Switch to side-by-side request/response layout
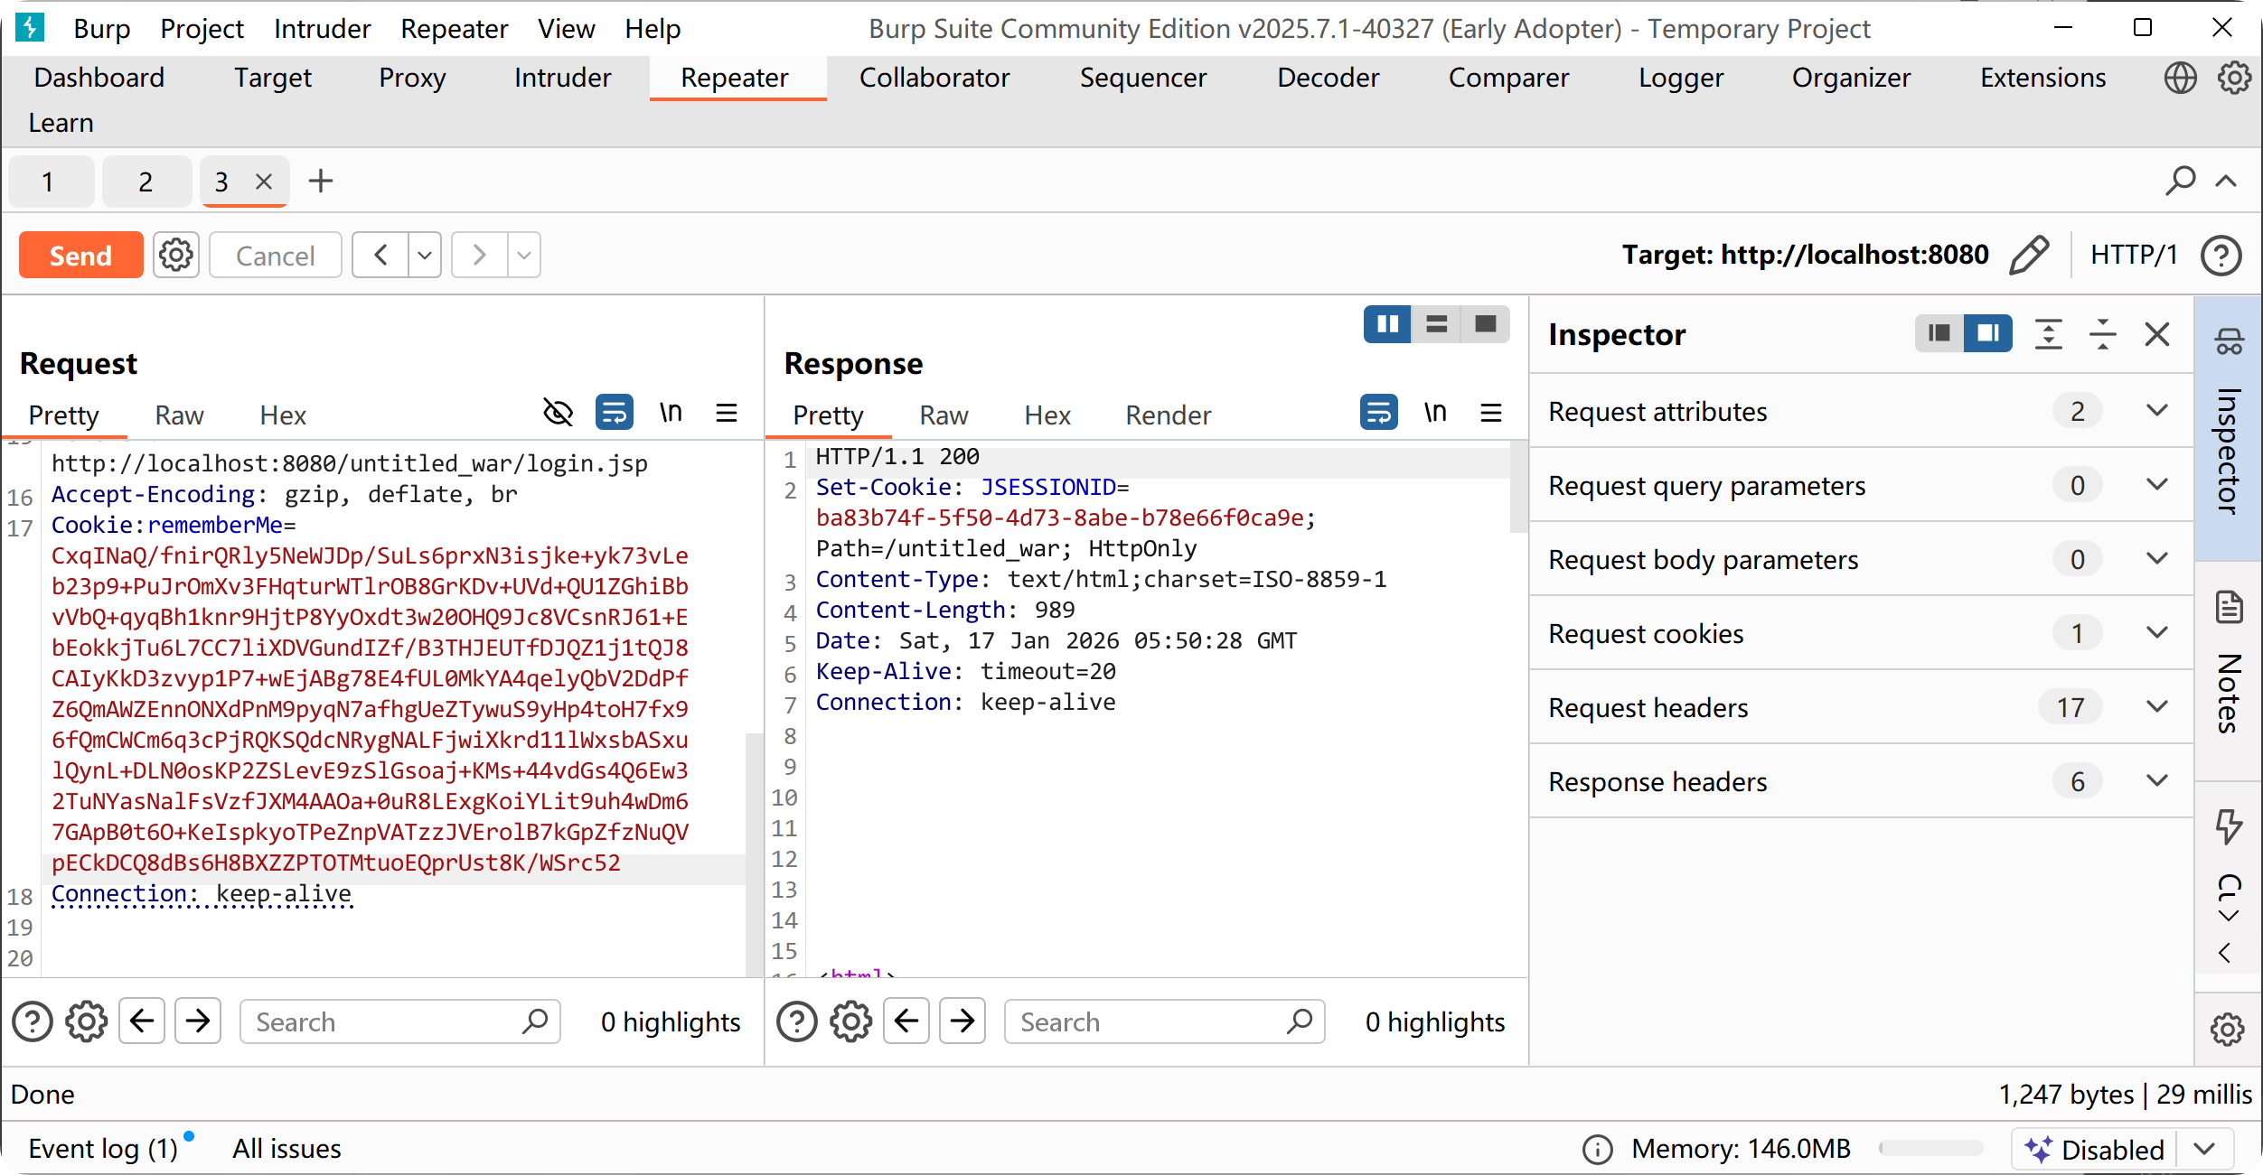The width and height of the screenshot is (2263, 1175). (x=1388, y=323)
